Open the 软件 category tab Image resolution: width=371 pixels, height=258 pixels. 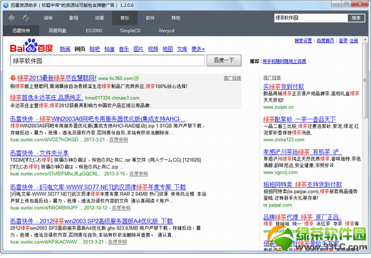pos(150,18)
